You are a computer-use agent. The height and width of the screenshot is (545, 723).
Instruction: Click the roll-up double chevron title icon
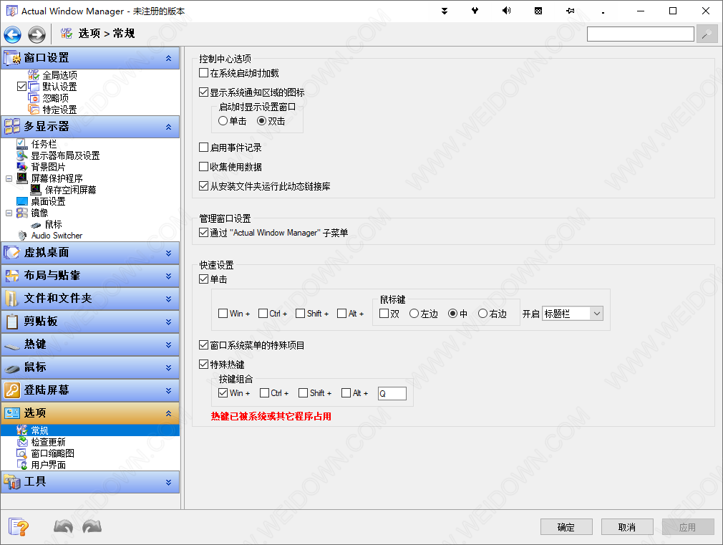tap(445, 11)
